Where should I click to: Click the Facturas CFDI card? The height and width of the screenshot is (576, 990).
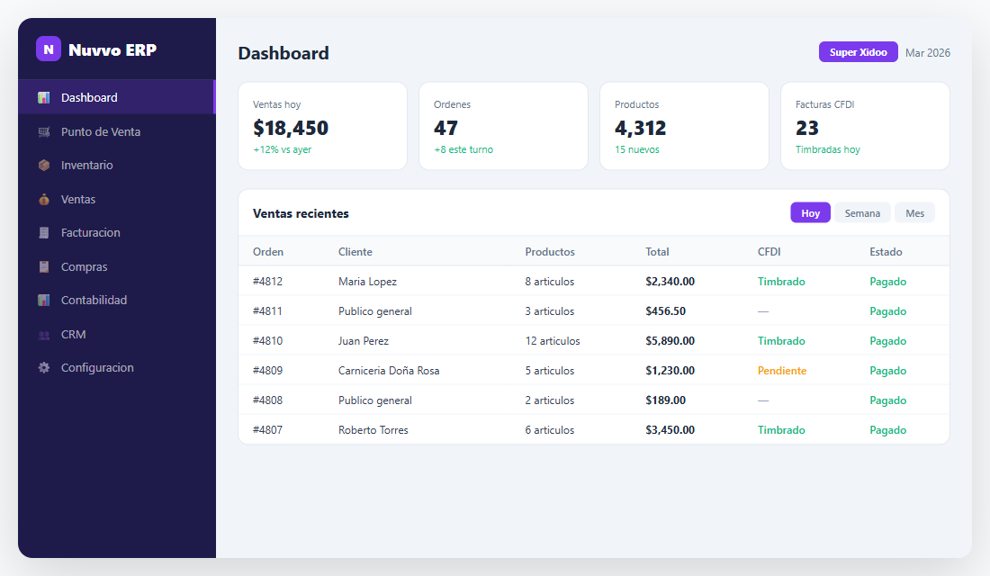[864, 125]
